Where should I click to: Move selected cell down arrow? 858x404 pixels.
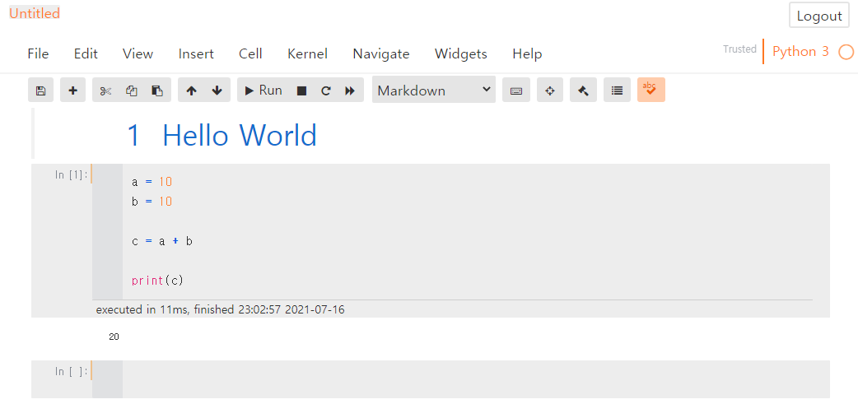coord(217,91)
